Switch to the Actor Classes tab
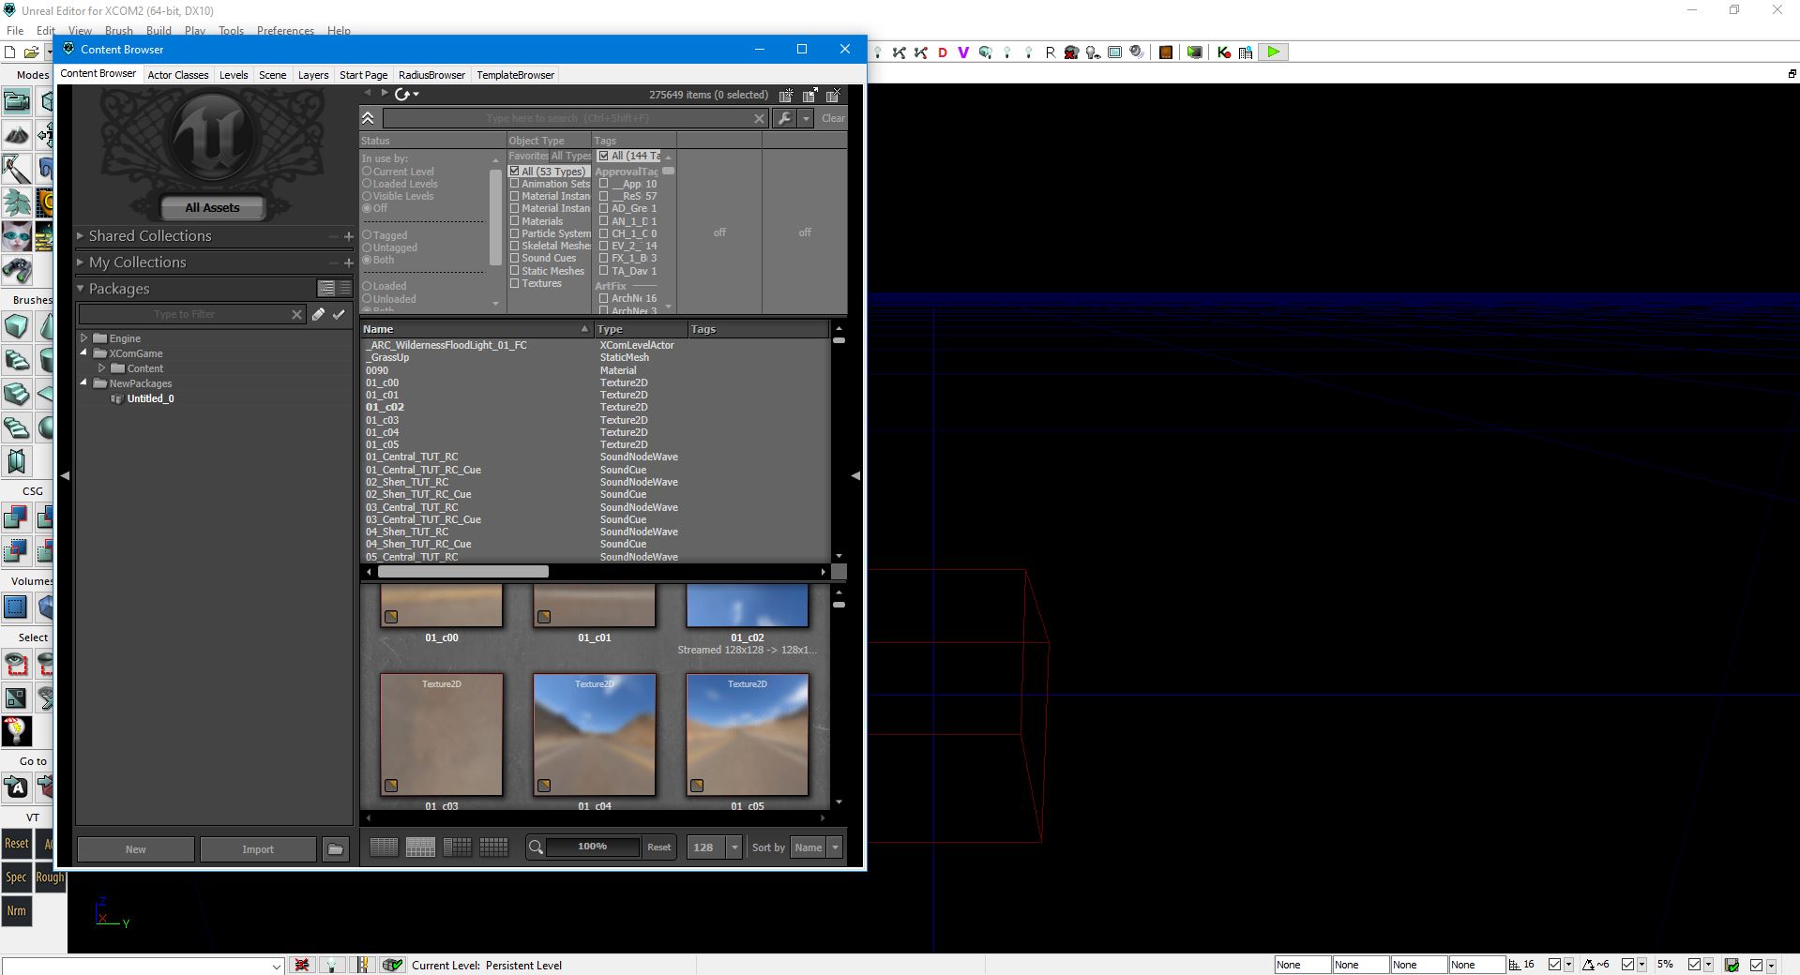1800x975 pixels. click(x=177, y=75)
